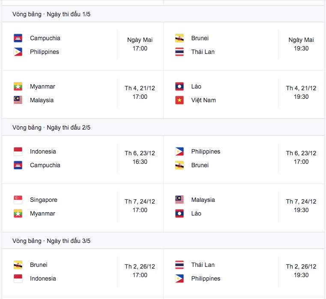The image size is (326, 299).
Task: Click the Lào flag in Lào–Việt Nam match
Action: tap(179, 86)
